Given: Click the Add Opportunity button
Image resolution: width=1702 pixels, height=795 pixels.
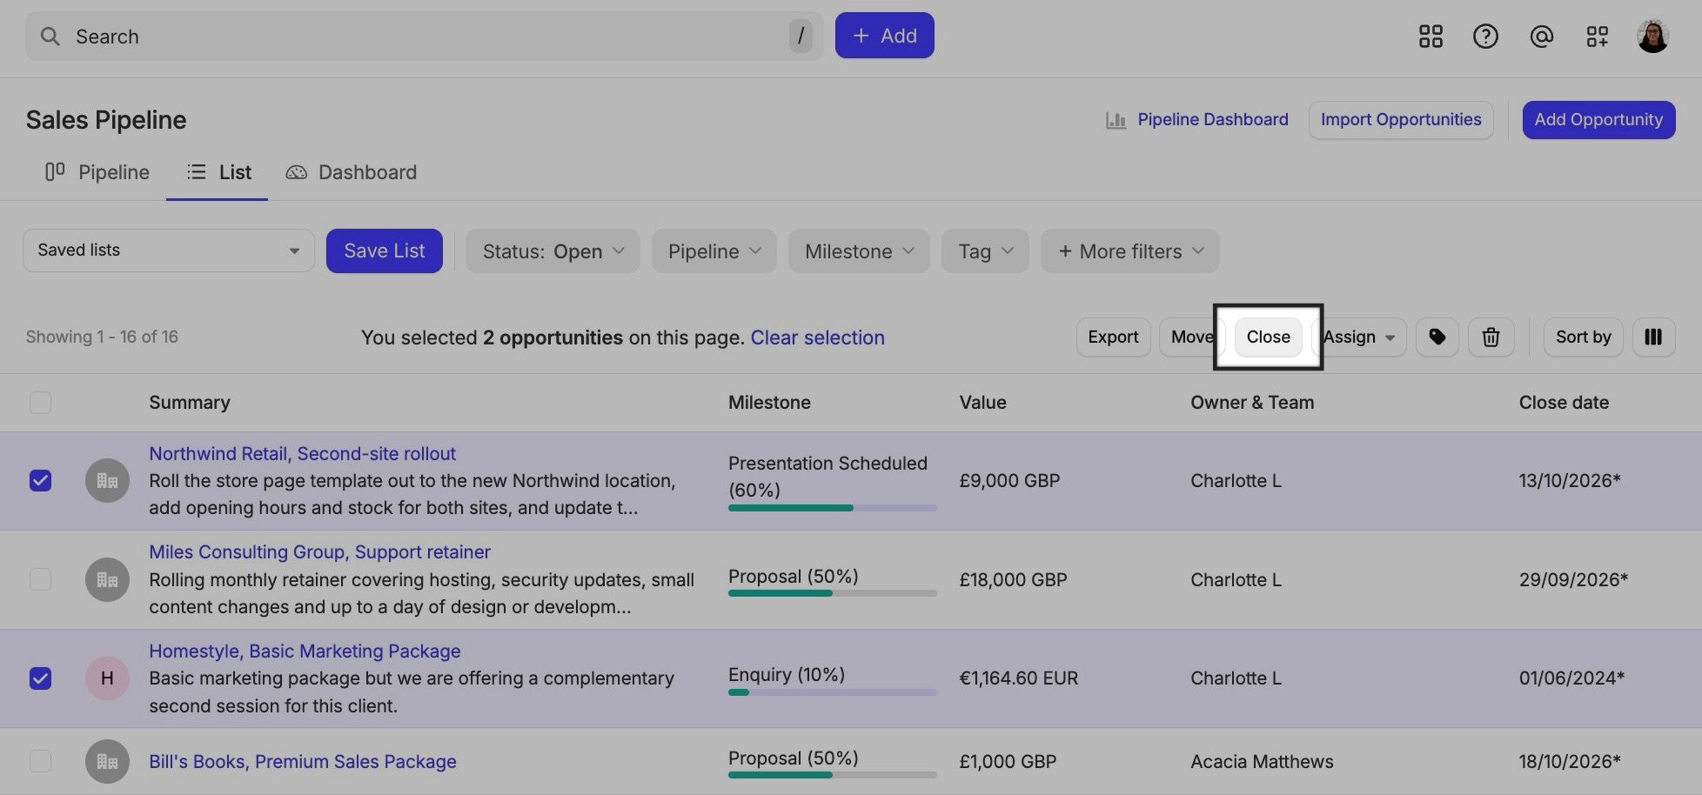Looking at the screenshot, I should tap(1598, 120).
